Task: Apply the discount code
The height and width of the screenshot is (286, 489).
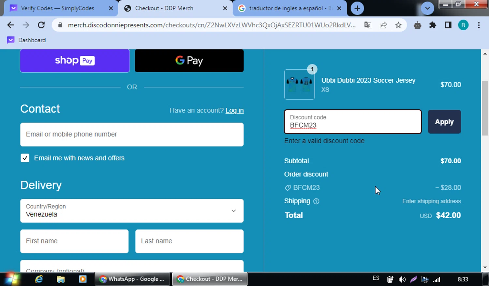Action: tap(444, 122)
